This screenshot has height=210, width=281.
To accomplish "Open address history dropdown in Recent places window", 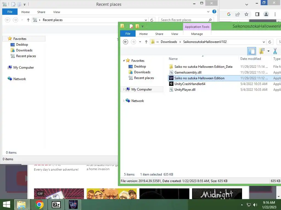I will (x=146, y=20).
